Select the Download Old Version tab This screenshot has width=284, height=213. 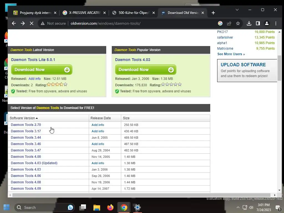coord(182,13)
